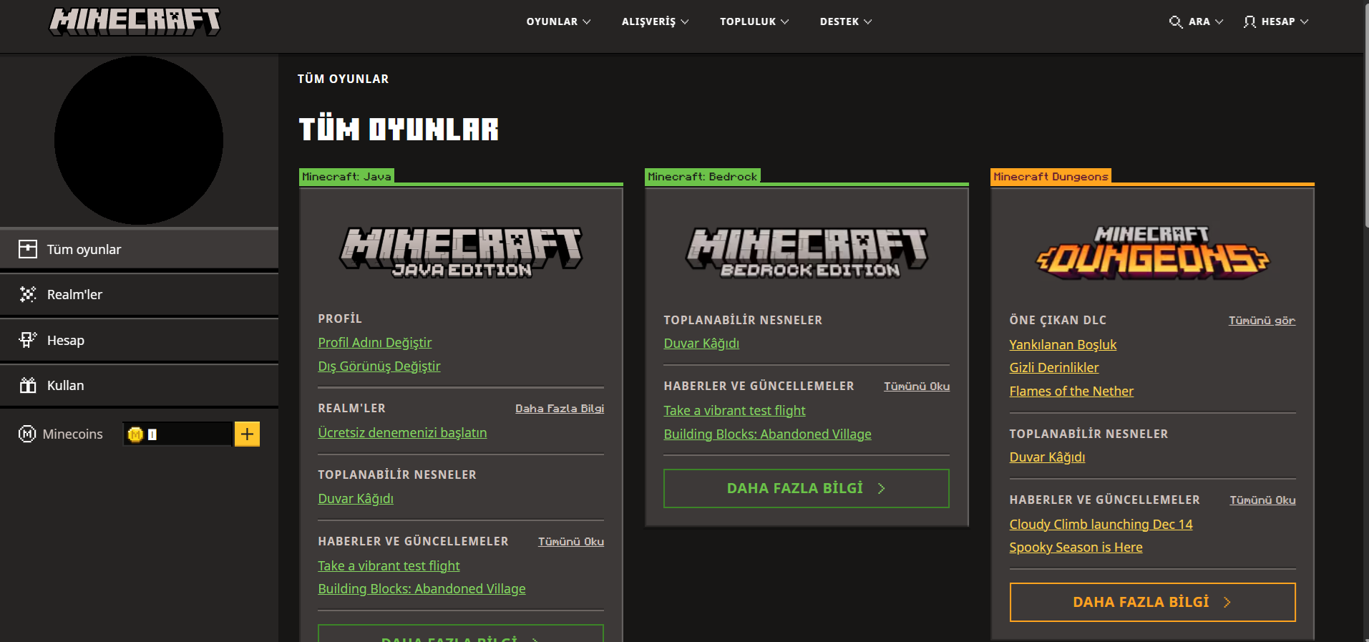Click the Tüm oyunlar sidebar icon
The height and width of the screenshot is (642, 1369).
point(28,249)
